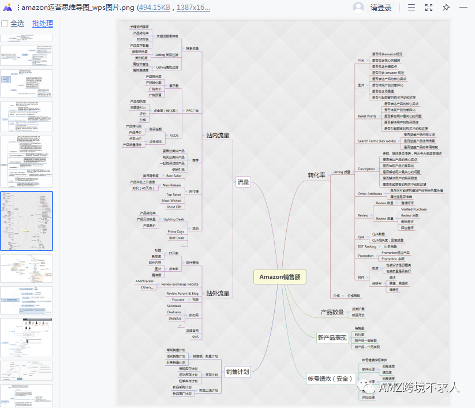Click the 请登录 login button
Image resolution: width=475 pixels, height=408 pixels.
(381, 8)
